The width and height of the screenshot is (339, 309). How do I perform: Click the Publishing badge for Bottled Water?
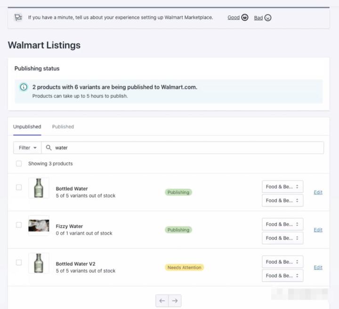[x=178, y=192]
